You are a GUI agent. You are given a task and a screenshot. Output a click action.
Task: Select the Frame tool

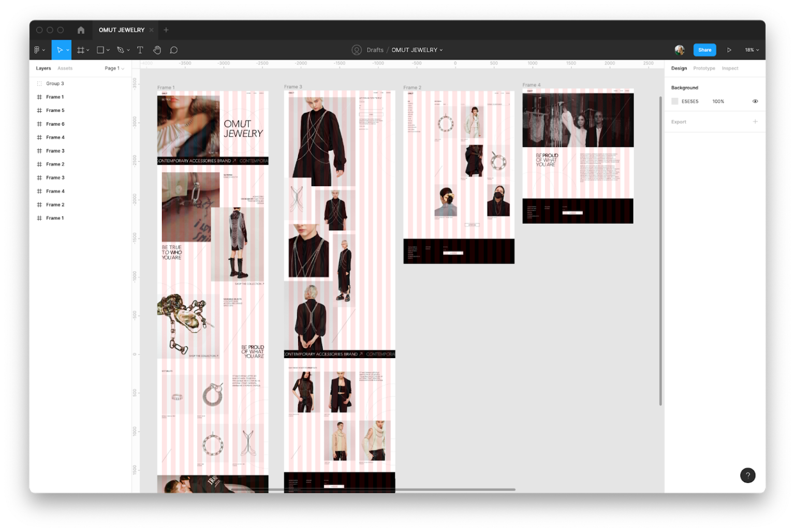(80, 50)
